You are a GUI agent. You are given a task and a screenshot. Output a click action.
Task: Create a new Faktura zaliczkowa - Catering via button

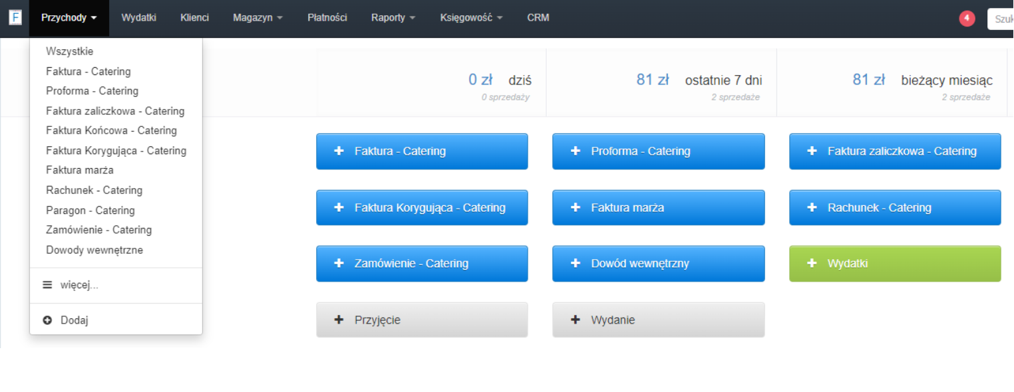click(x=895, y=151)
